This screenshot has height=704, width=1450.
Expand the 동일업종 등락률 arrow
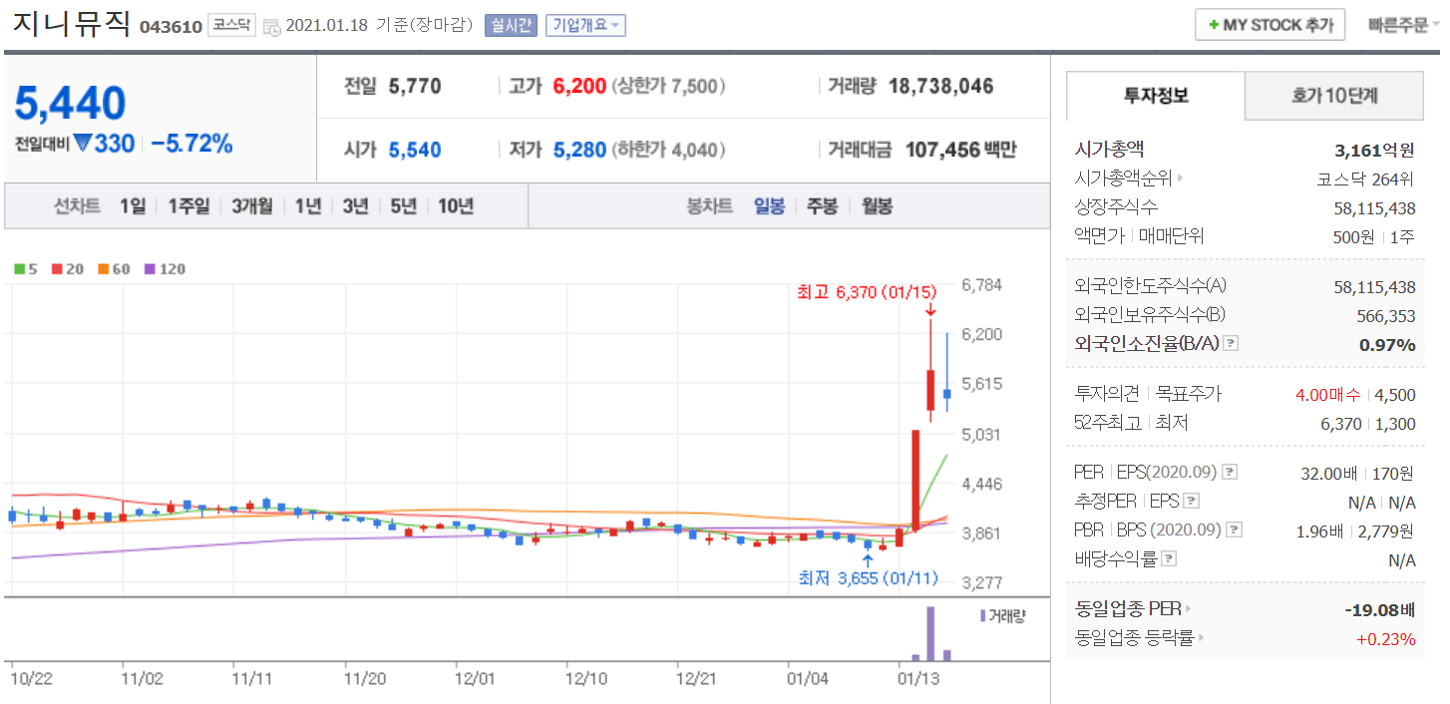[x=1200, y=638]
